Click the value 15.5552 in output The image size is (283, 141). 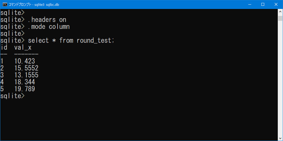[26, 68]
